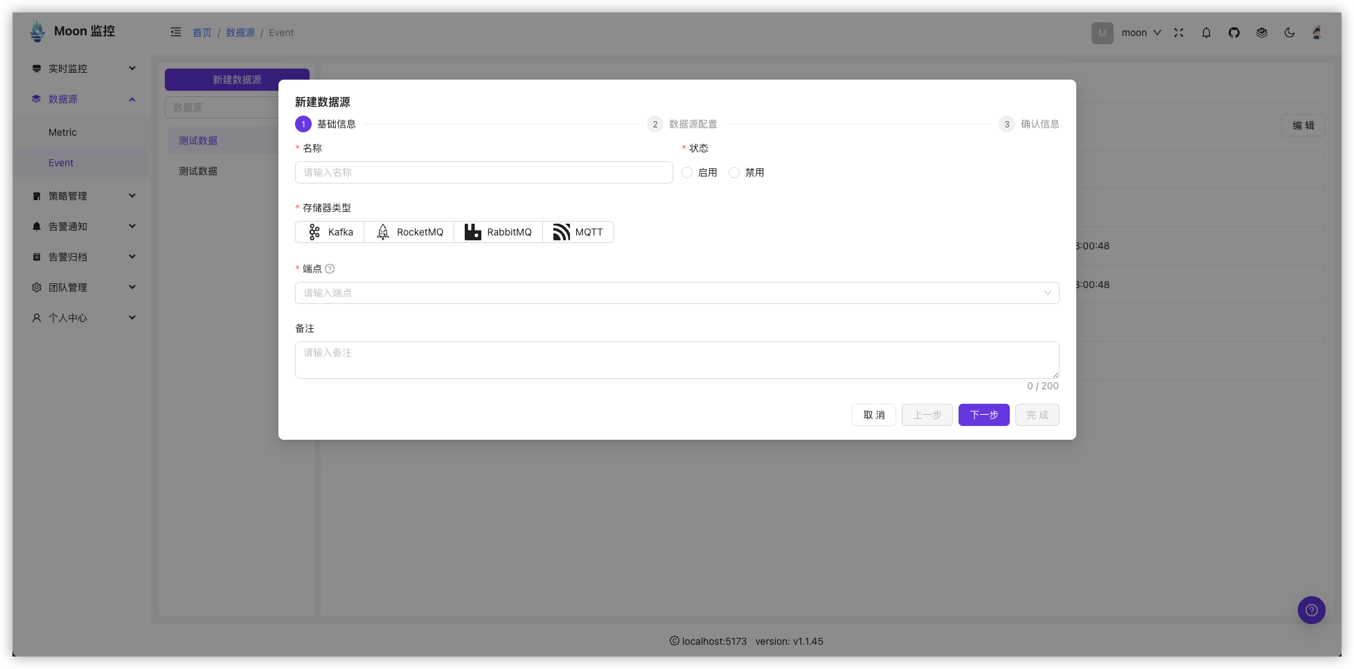This screenshot has width=1354, height=669.
Task: Focus the 数据源 search field
Action: click(x=222, y=107)
